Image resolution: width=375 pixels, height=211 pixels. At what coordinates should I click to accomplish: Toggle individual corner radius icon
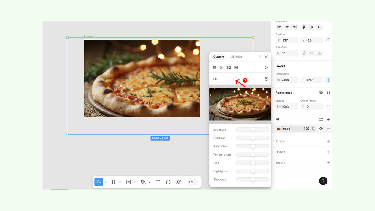pos(328,106)
